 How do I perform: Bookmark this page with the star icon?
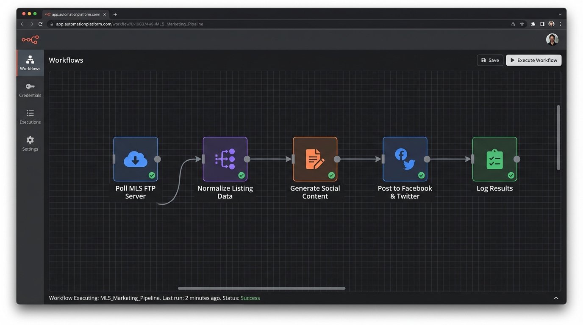tap(522, 24)
